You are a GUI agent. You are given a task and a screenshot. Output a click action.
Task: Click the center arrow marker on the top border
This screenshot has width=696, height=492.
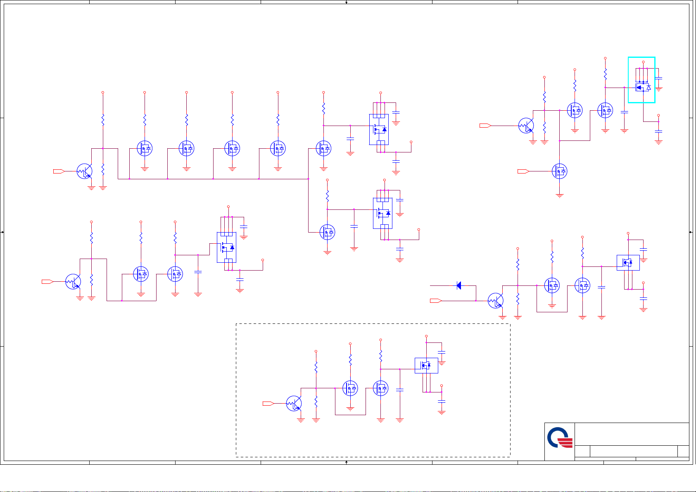pyautogui.click(x=346, y=2)
